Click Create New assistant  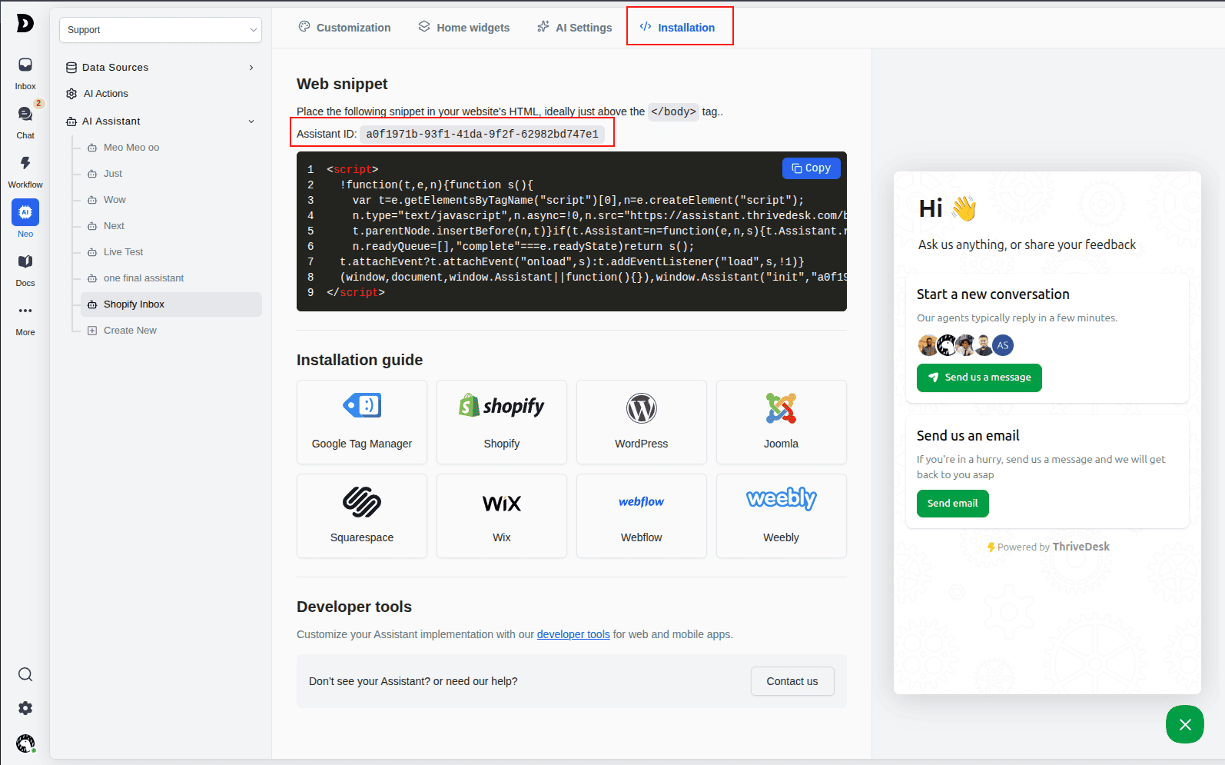(129, 331)
